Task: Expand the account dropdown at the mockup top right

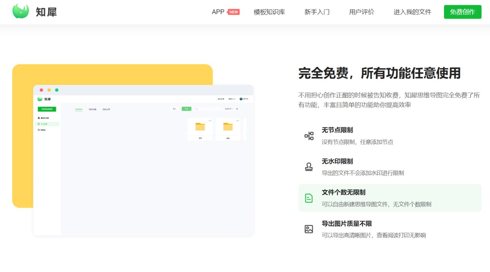Action: coord(246,98)
